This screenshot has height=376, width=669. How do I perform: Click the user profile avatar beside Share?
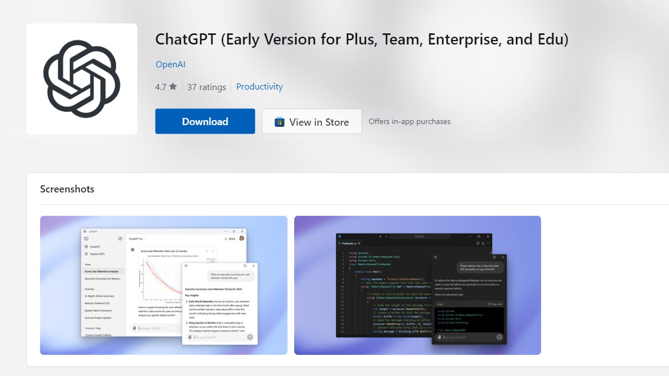(242, 239)
